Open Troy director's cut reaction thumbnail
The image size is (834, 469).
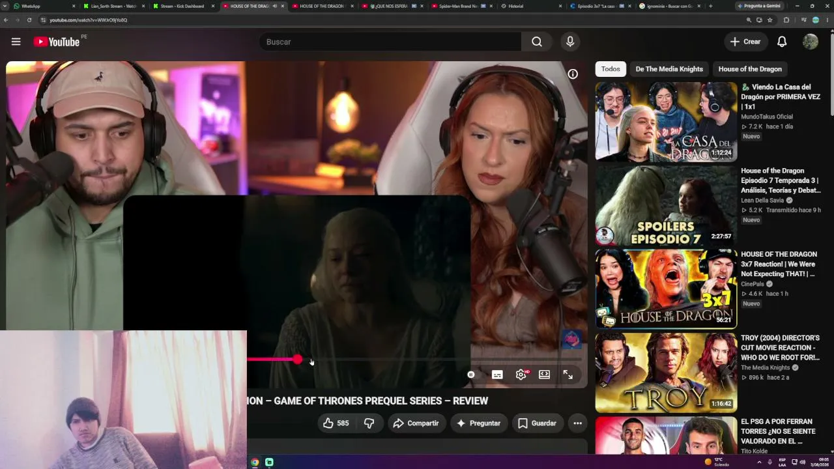pyautogui.click(x=666, y=372)
